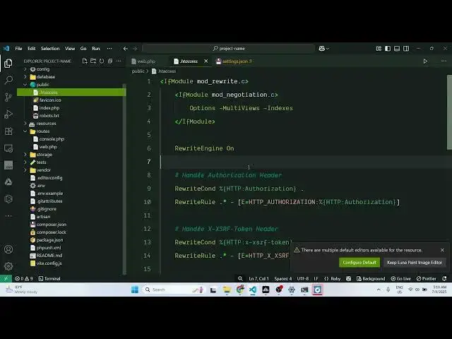Toggle the primary side bar layout

point(388,49)
